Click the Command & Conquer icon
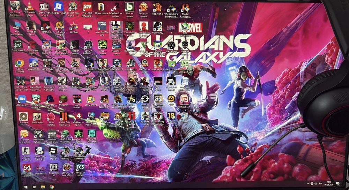The width and height of the screenshot is (349, 190). pos(49,84)
